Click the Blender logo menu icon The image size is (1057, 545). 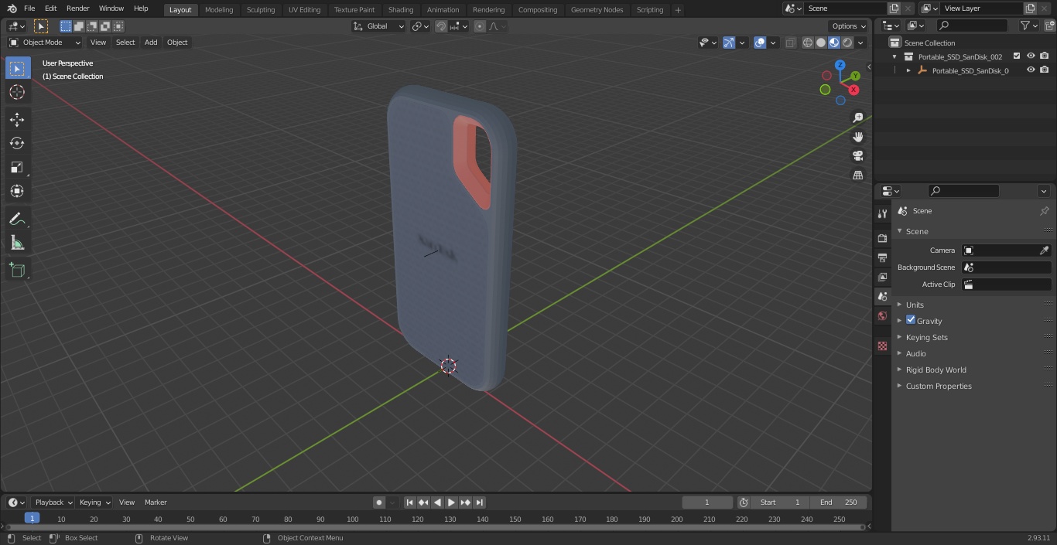coord(12,9)
